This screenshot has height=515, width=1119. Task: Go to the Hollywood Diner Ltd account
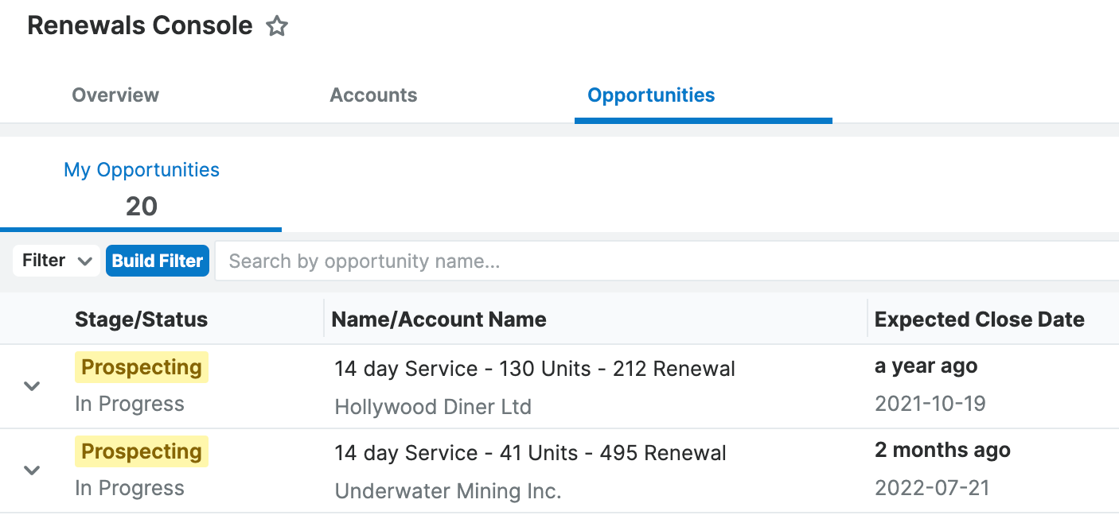tap(433, 407)
